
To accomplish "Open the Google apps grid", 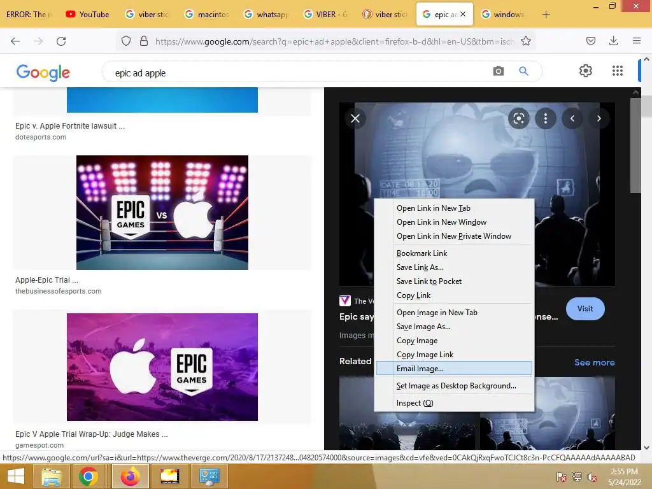I will tap(618, 71).
